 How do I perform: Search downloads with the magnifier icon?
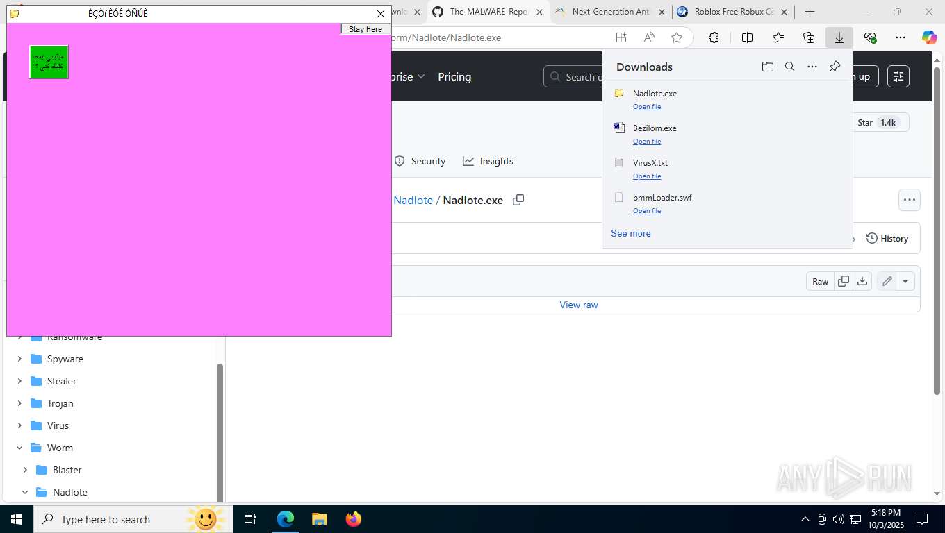click(x=789, y=67)
